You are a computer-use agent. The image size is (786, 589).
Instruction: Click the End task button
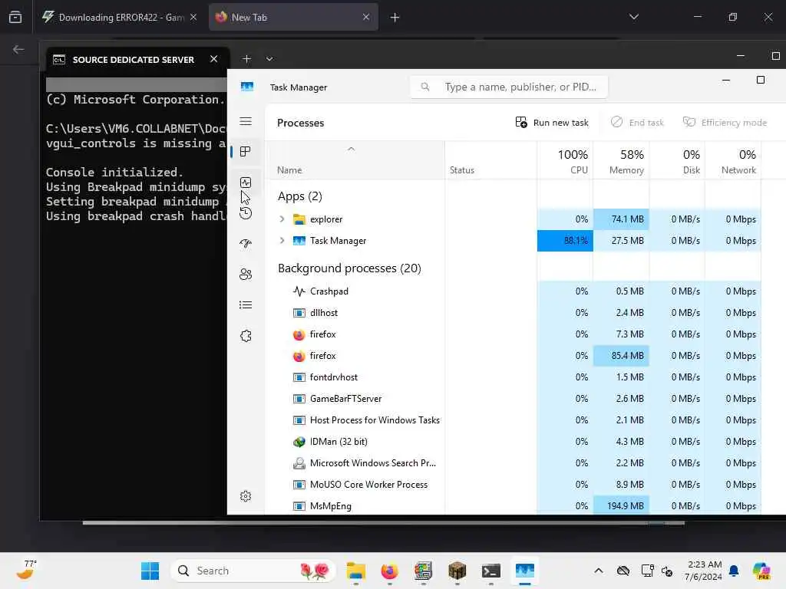(x=637, y=123)
